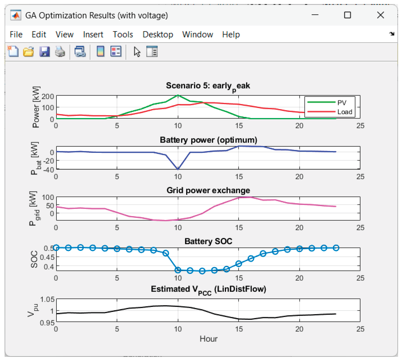Image resolution: width=404 pixels, height=363 pixels.
Task: Click the New Figure toolbar icon
Action: pos(13,51)
